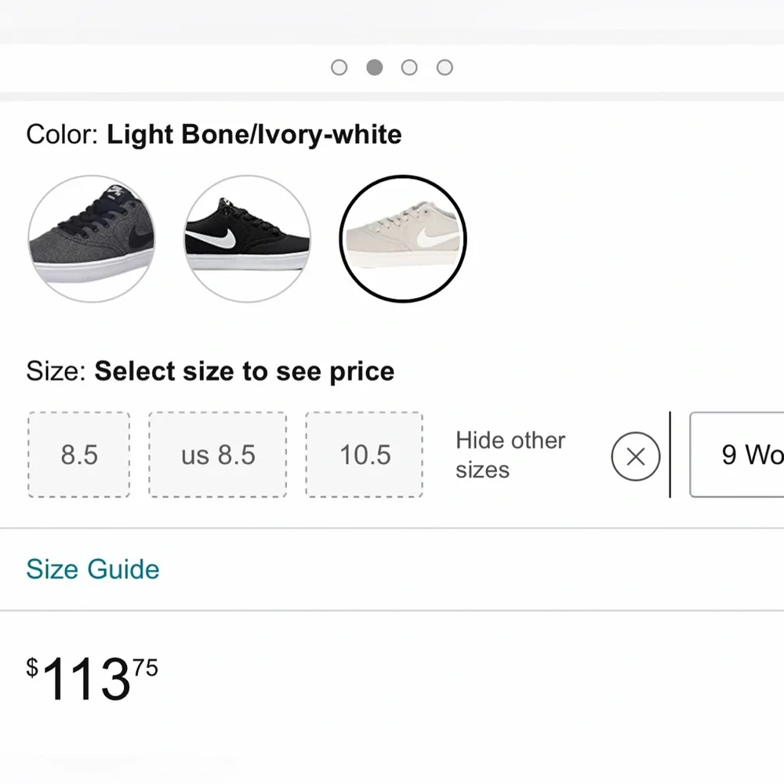This screenshot has width=784, height=784.
Task: Pick the 10.5 size option
Action: pyautogui.click(x=365, y=455)
